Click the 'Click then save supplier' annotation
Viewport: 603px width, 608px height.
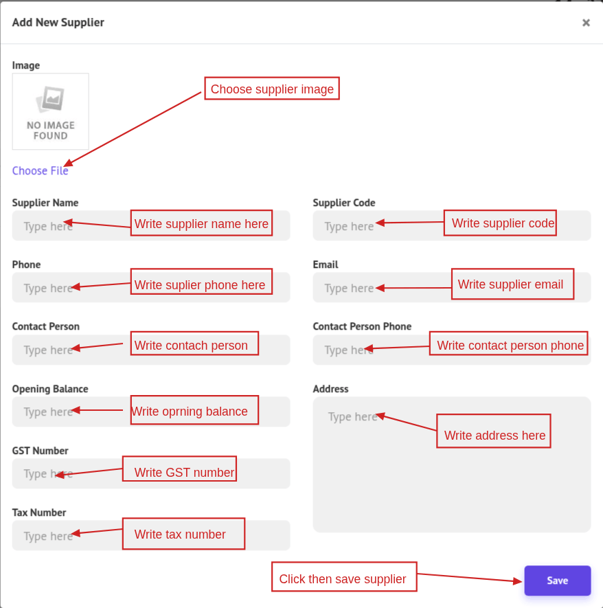[343, 578]
